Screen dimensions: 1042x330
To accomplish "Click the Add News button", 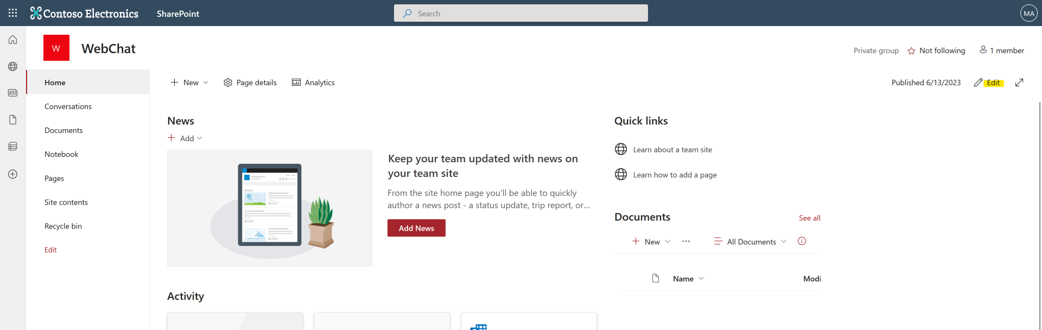I will pyautogui.click(x=416, y=228).
